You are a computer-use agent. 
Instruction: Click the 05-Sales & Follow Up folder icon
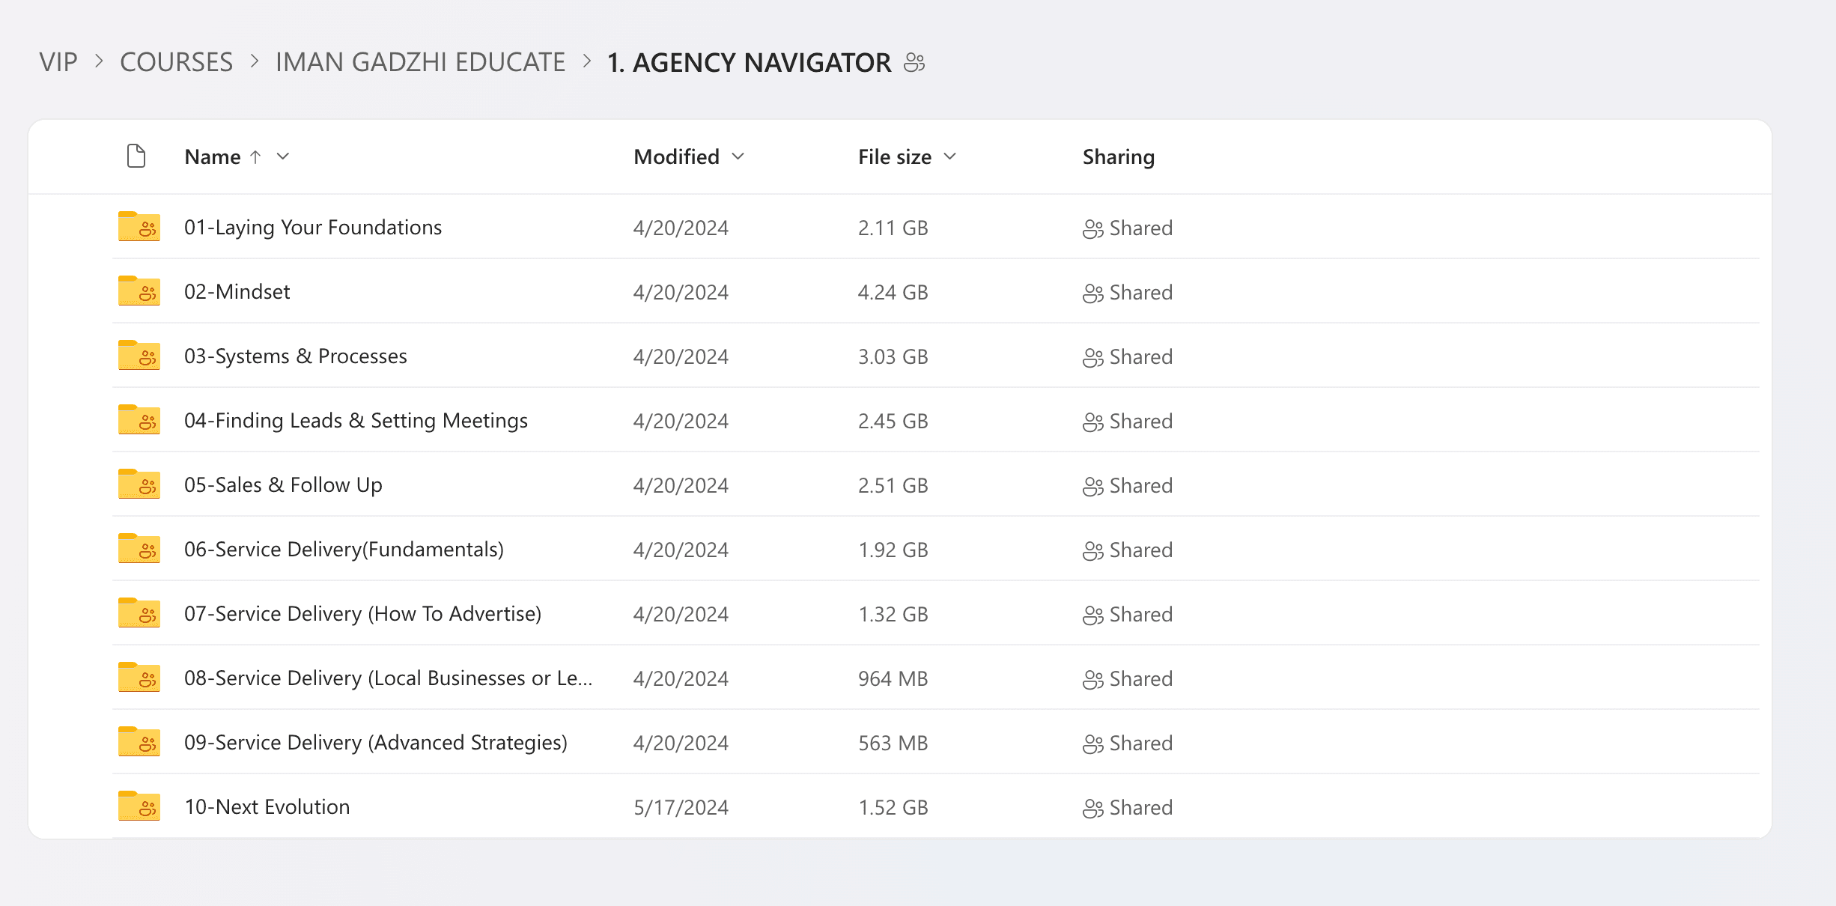point(139,484)
